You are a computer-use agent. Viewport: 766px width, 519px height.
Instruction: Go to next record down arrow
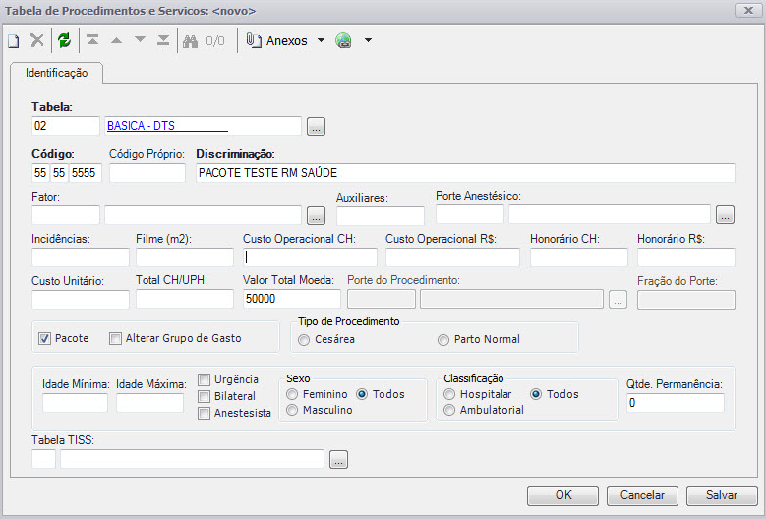point(140,40)
